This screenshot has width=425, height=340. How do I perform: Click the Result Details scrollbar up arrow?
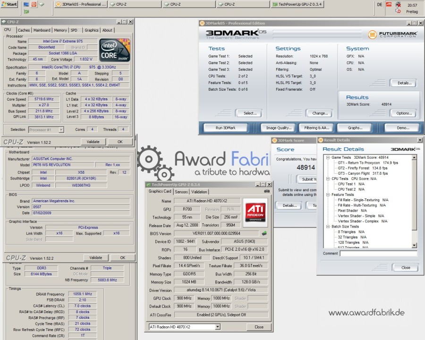click(414, 157)
